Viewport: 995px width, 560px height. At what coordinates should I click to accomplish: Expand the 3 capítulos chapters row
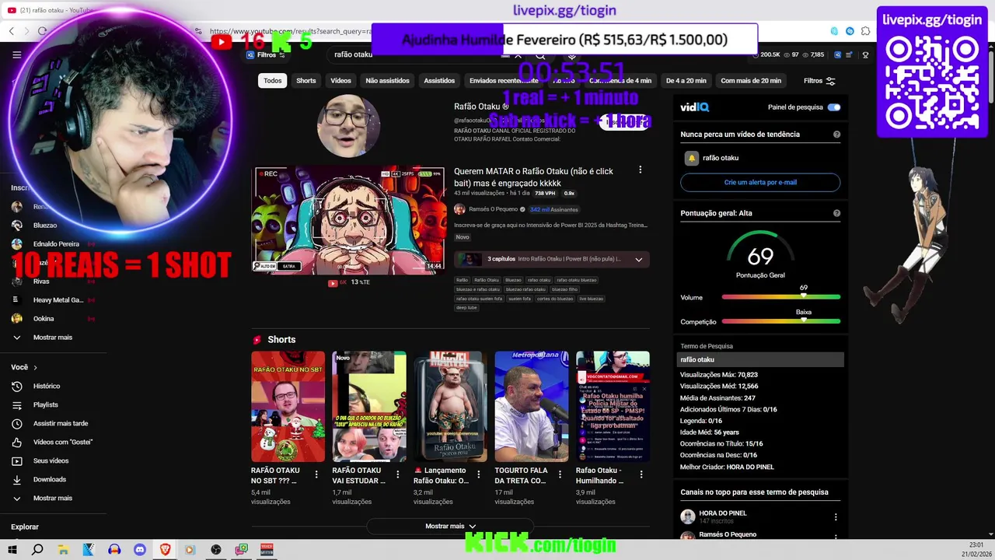click(x=552, y=260)
